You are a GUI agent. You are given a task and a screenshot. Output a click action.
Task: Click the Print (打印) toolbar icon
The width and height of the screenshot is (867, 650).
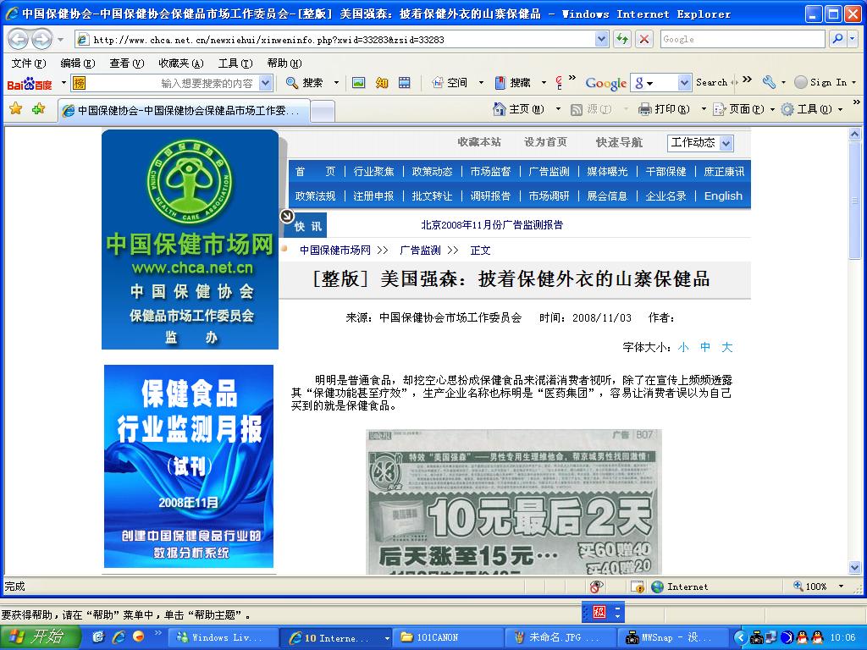pos(645,109)
